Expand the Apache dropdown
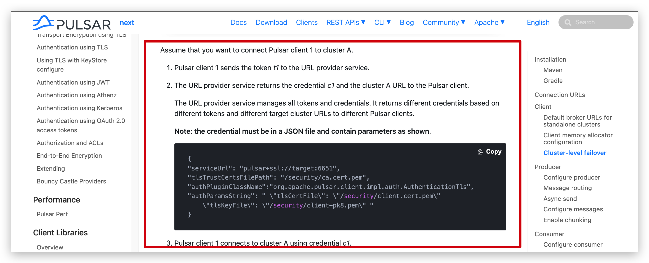The width and height of the screenshot is (649, 263). pyautogui.click(x=490, y=22)
